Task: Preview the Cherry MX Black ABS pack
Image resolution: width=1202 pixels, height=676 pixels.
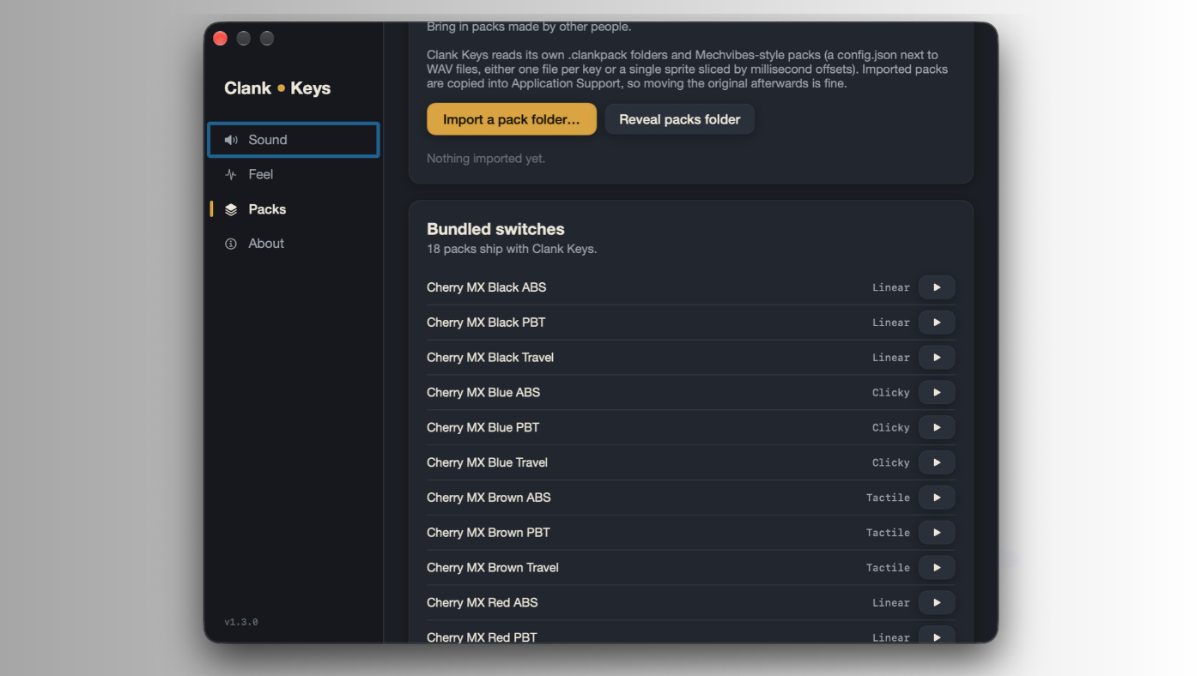Action: [x=937, y=287]
